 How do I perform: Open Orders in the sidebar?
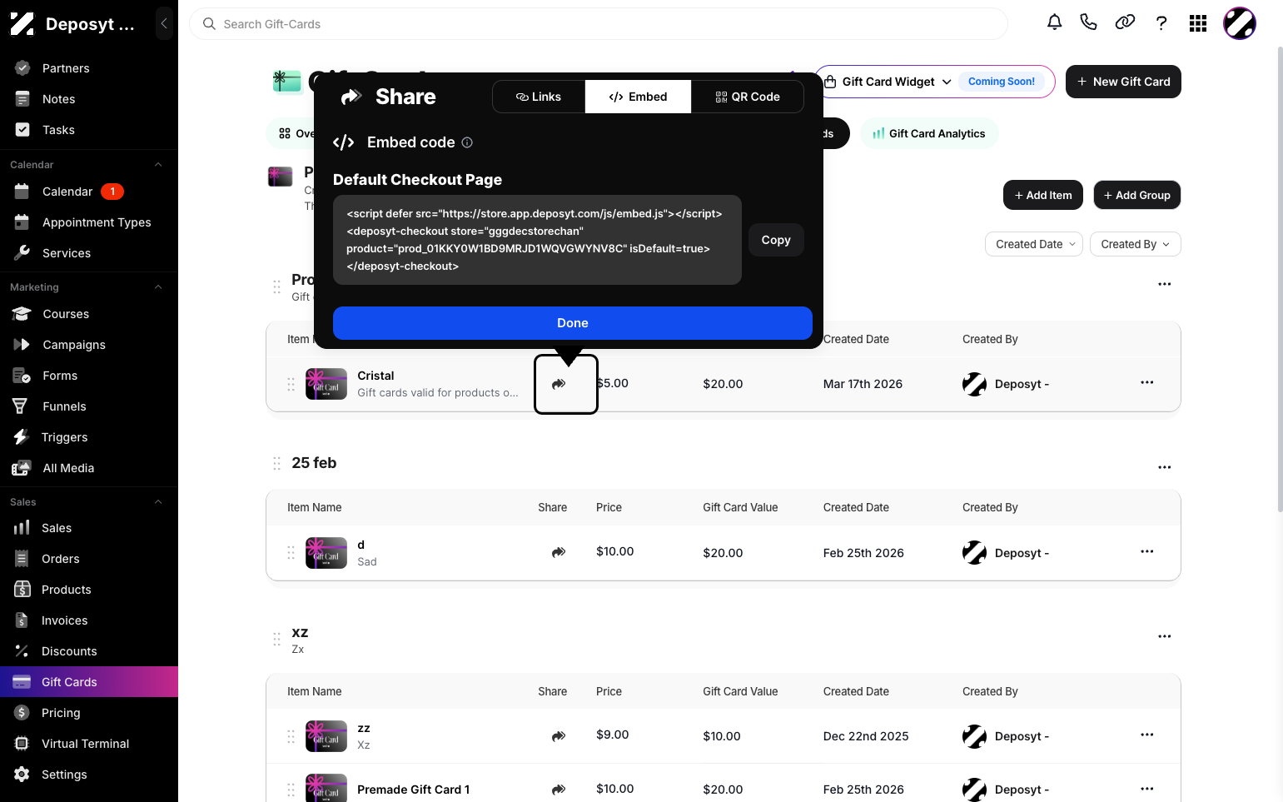coord(89,559)
